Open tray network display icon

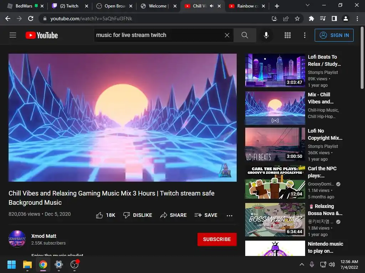pos(323,264)
